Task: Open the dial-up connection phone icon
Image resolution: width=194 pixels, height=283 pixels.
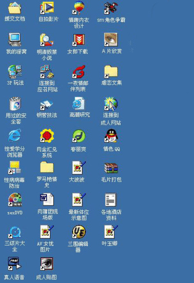Action: tap(47, 72)
